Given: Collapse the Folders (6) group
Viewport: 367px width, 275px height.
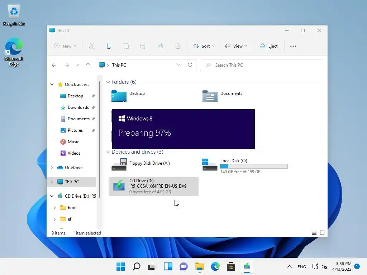Looking at the screenshot, I should (108, 82).
